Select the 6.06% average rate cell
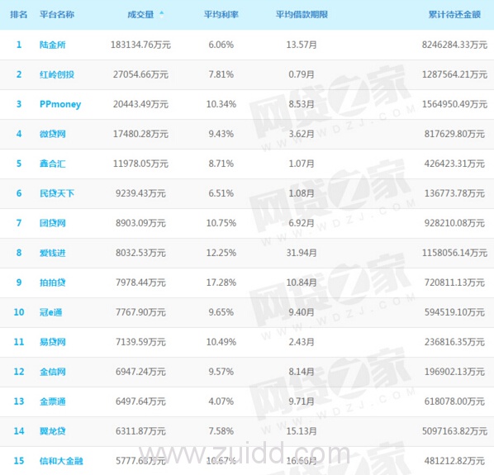 [221, 45]
